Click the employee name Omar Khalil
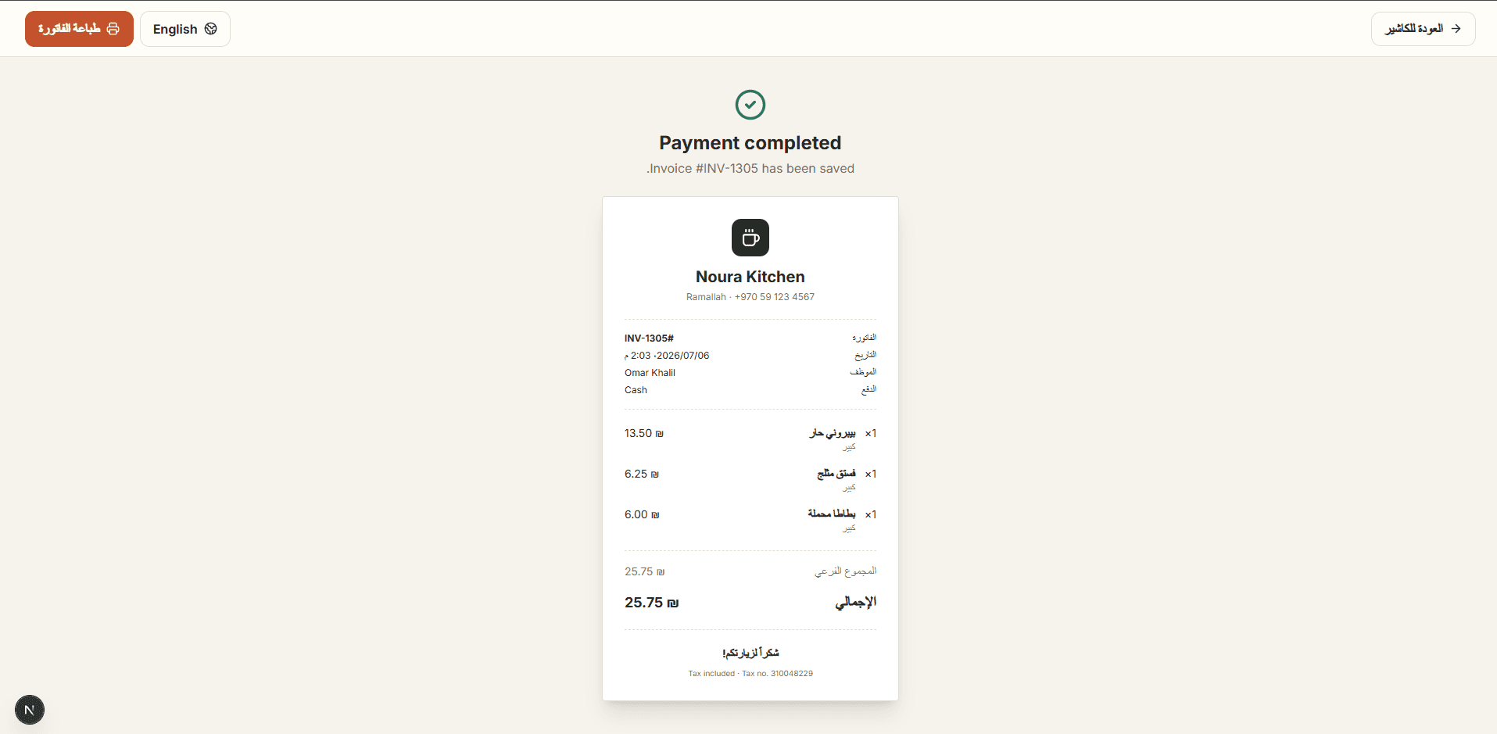 650,373
